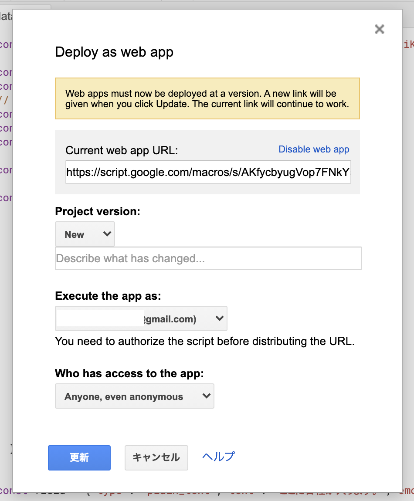Select the current web app URL field
Viewport: 414px width, 501px height.
[208, 172]
